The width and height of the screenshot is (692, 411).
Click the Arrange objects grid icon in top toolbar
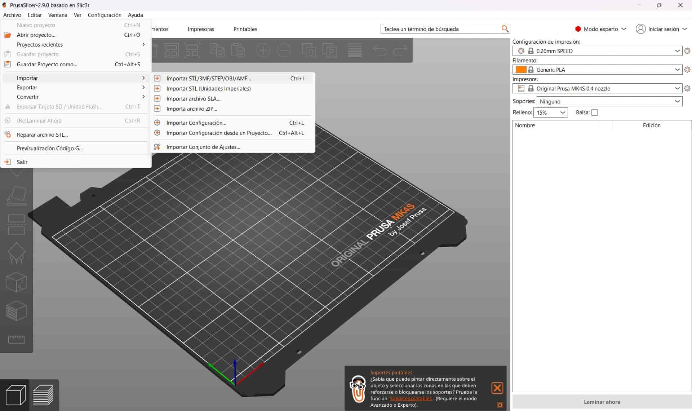[172, 50]
